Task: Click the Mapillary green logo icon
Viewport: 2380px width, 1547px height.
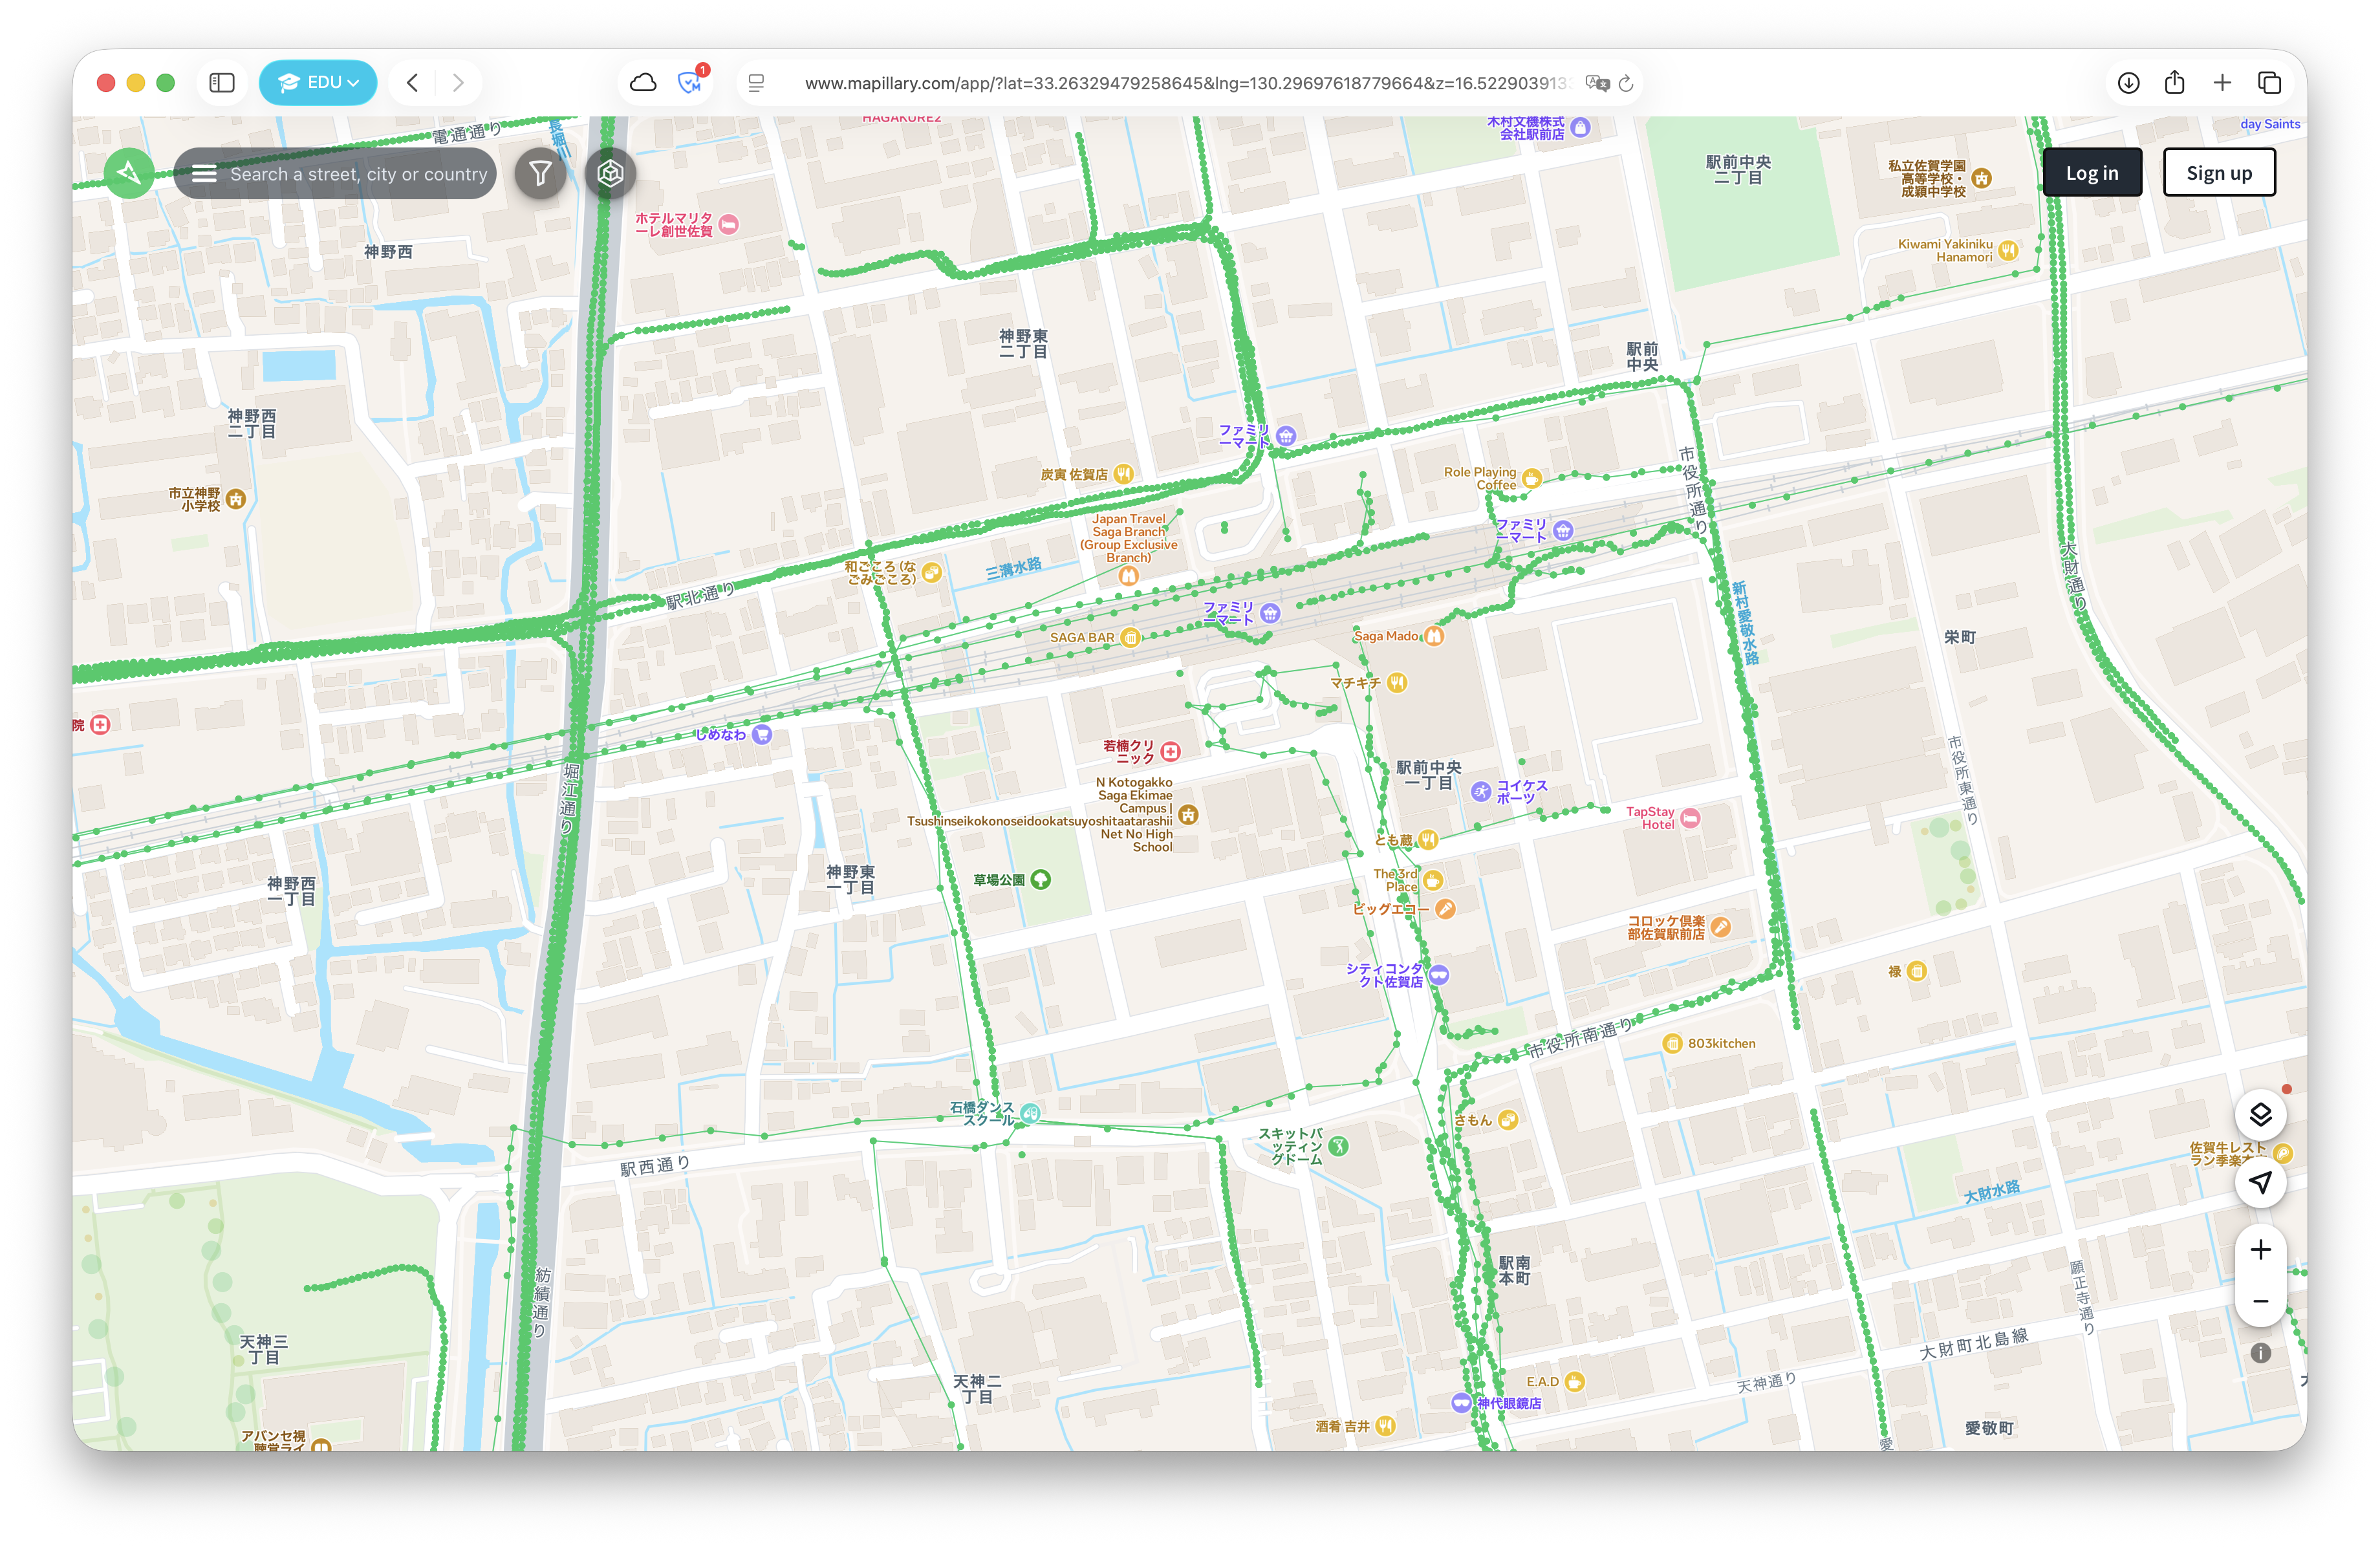Action: 129,174
